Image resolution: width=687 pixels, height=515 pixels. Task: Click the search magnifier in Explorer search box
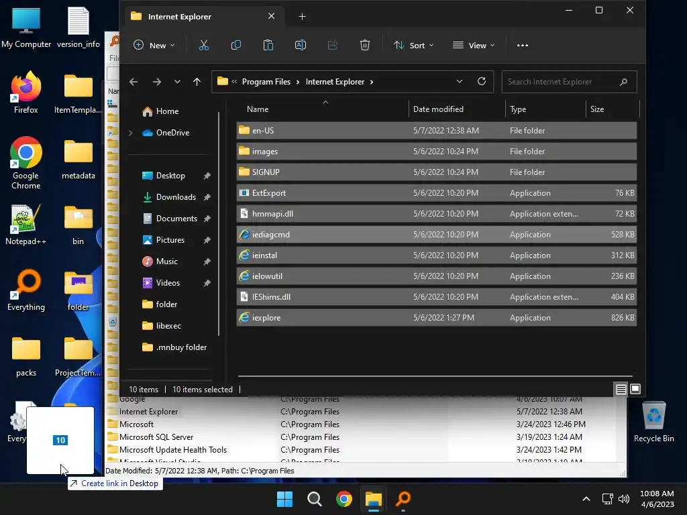[x=623, y=82]
